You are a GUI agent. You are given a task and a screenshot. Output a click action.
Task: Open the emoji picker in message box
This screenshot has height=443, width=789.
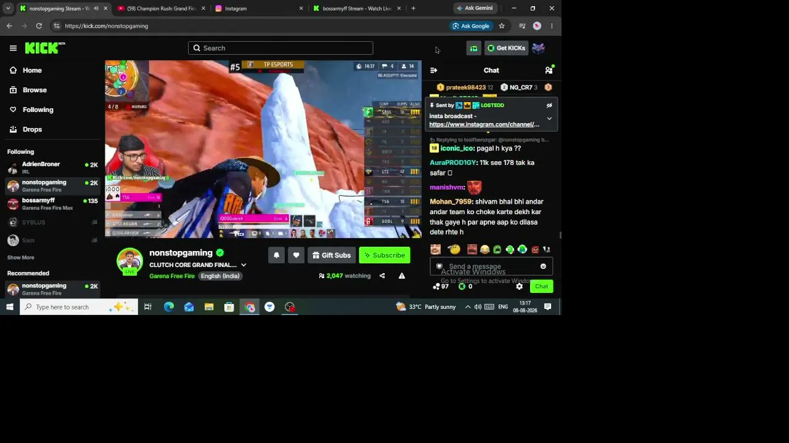(x=543, y=266)
